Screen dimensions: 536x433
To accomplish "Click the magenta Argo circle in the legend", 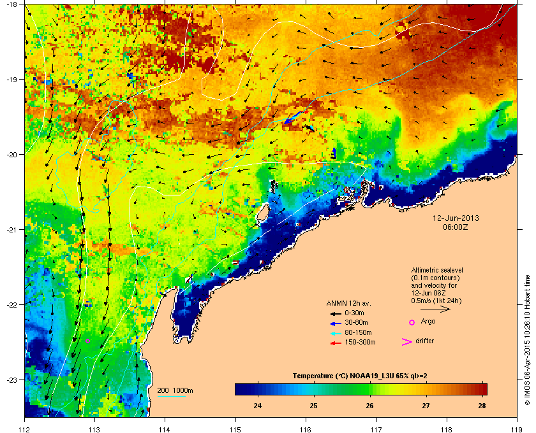I will pos(412,322).
